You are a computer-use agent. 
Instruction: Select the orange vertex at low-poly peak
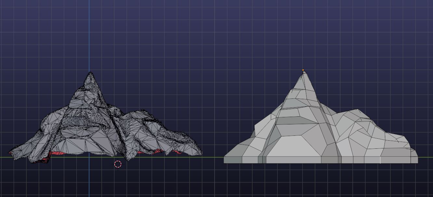(x=303, y=70)
